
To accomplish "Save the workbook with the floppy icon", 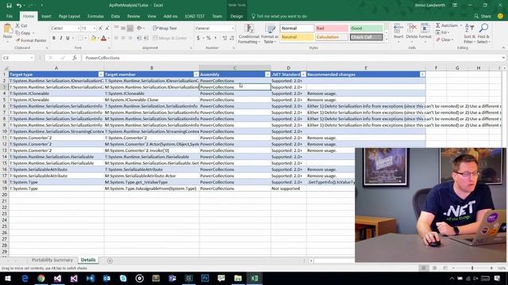I will (x=9, y=6).
